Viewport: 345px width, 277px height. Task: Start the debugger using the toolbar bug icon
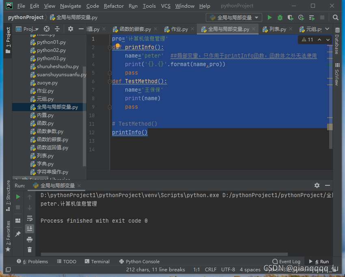click(x=280, y=17)
